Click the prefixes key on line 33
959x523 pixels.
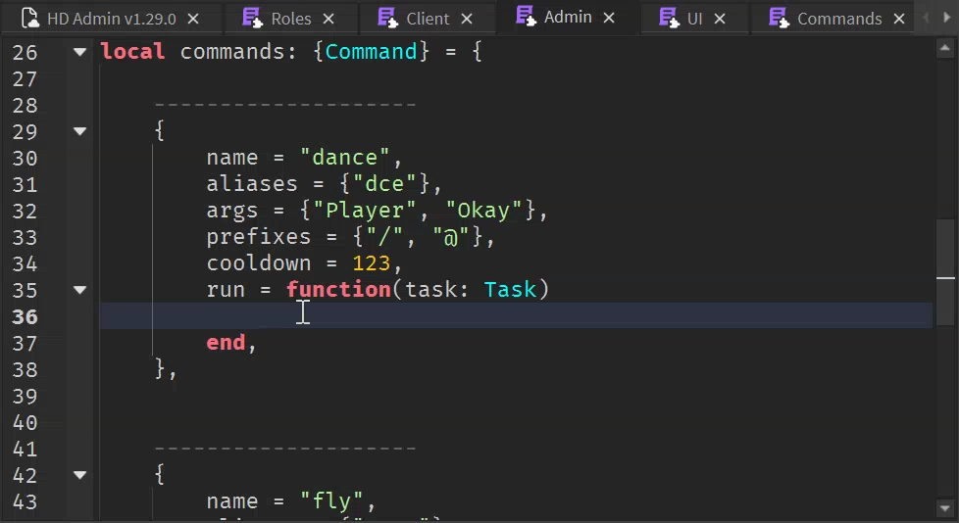(259, 236)
